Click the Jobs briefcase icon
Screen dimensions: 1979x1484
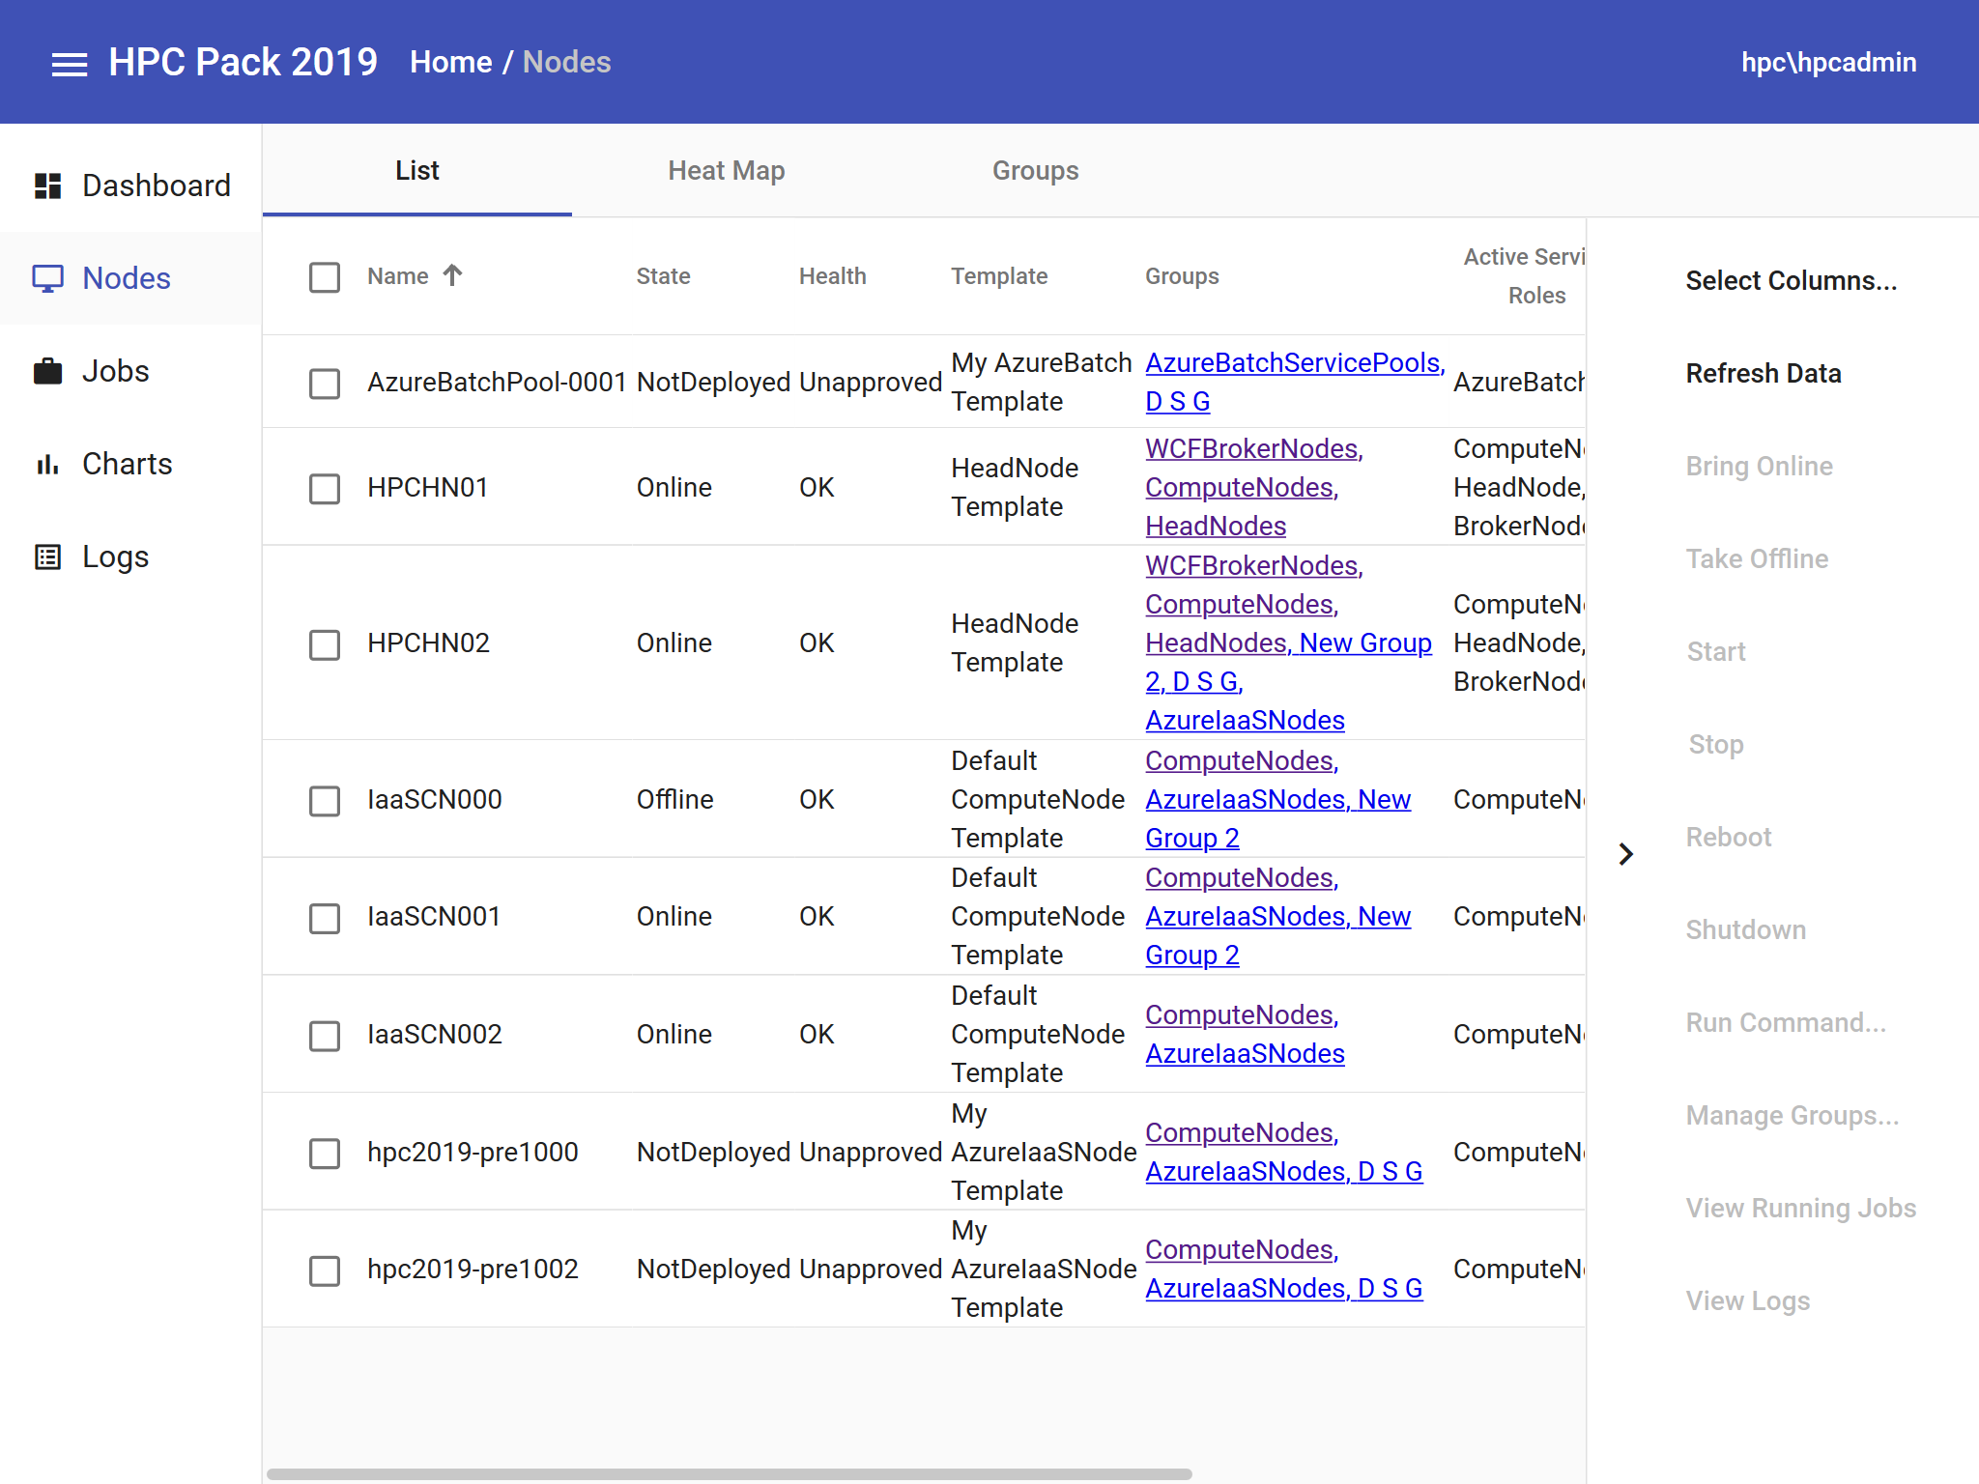(x=47, y=371)
